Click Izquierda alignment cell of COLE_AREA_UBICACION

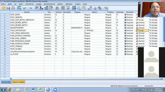click(130, 33)
